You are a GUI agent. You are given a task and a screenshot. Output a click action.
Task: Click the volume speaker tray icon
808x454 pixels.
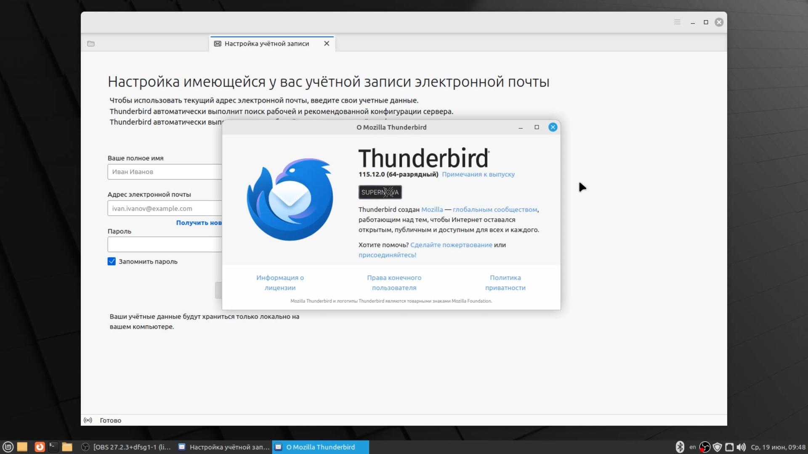(741, 447)
